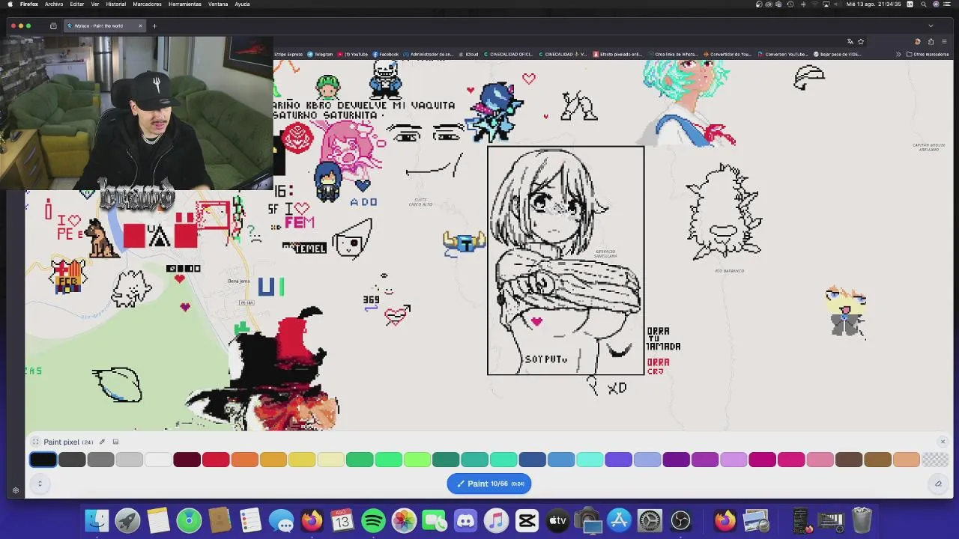Open the Marcadores menu
This screenshot has height=539, width=959.
tap(147, 4)
